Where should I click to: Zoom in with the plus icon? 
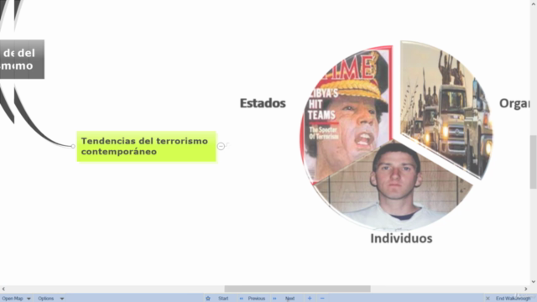tap(310, 299)
